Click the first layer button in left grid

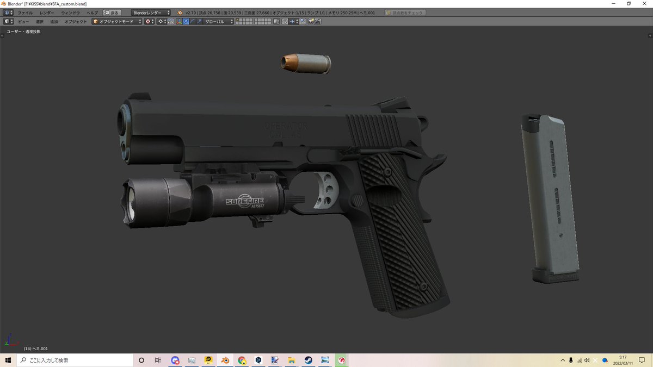pos(238,20)
